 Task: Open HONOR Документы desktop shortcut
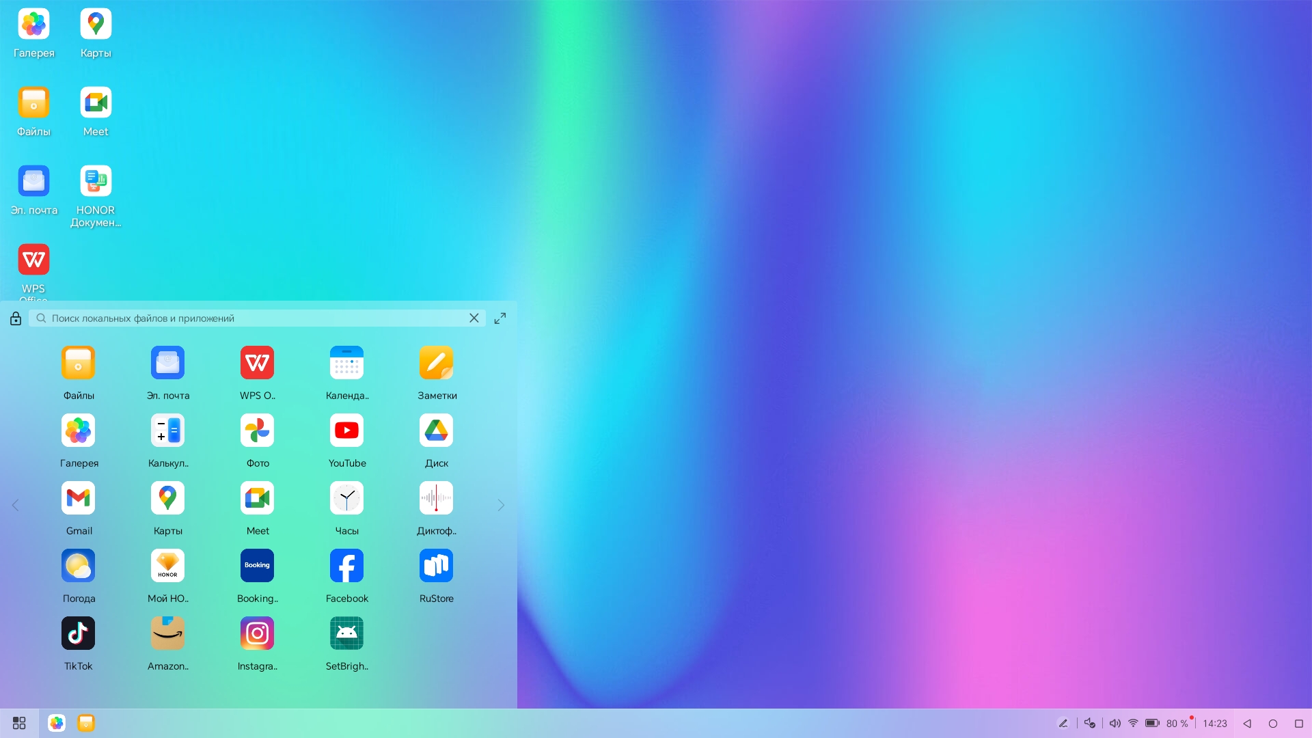pyautogui.click(x=96, y=182)
